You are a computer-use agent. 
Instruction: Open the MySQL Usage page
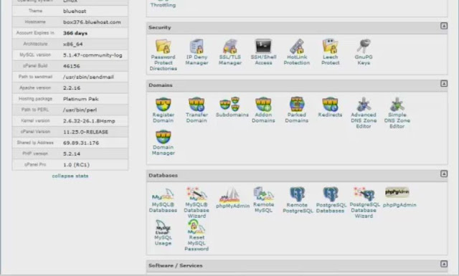(x=163, y=233)
